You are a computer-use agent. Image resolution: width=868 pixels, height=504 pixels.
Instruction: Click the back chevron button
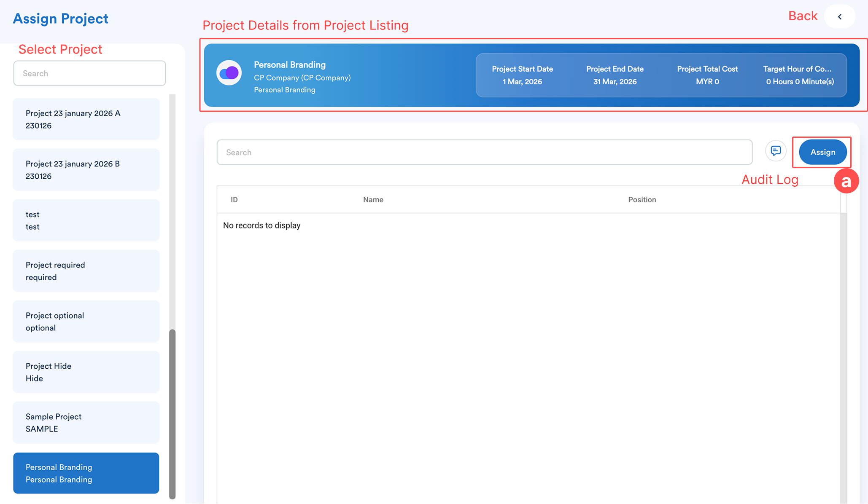click(839, 17)
